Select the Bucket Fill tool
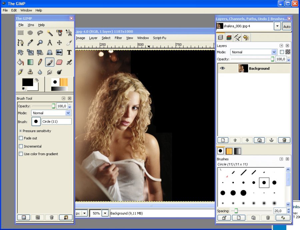The image size is (300, 230). [21, 62]
